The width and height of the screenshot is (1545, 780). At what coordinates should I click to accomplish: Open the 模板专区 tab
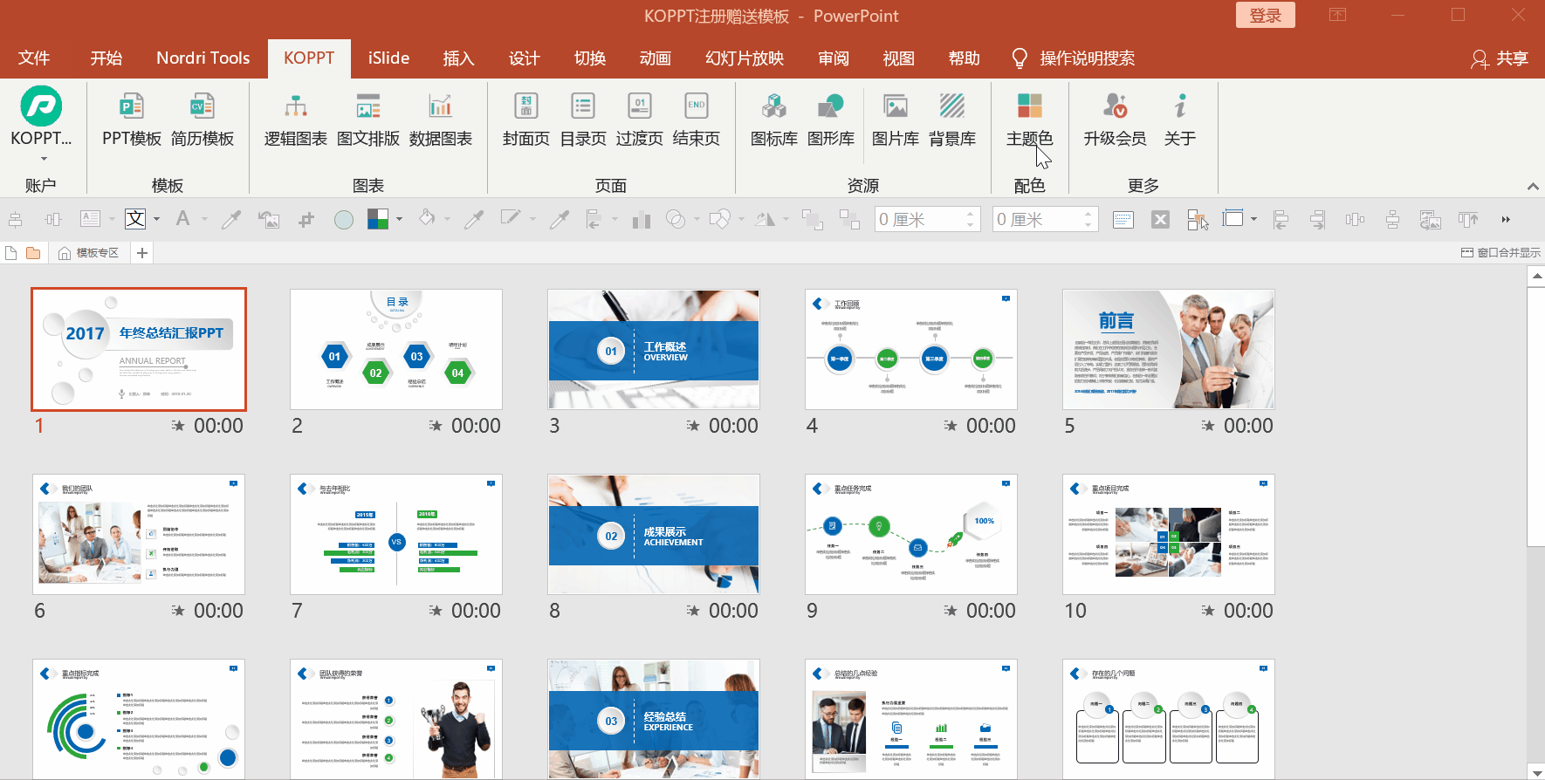point(88,253)
